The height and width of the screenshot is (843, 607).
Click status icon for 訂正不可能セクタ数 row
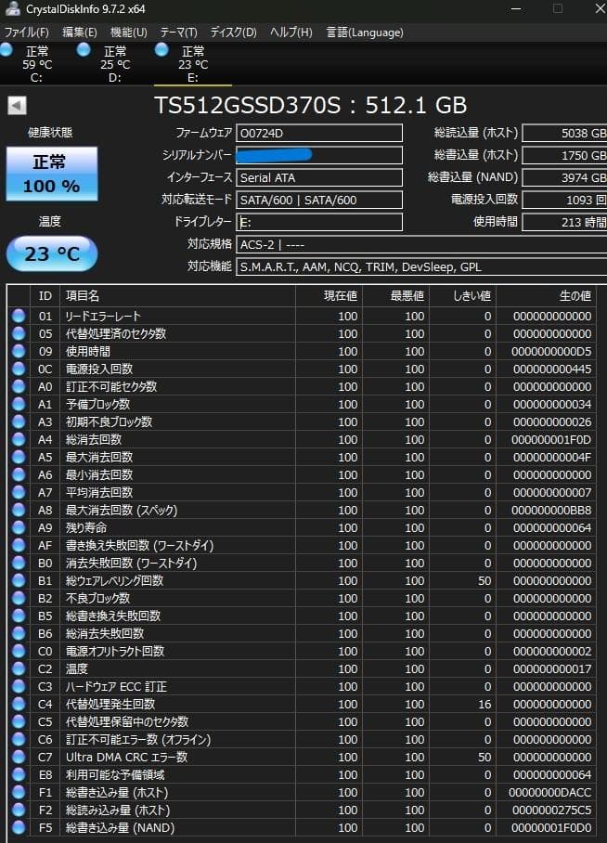19,386
